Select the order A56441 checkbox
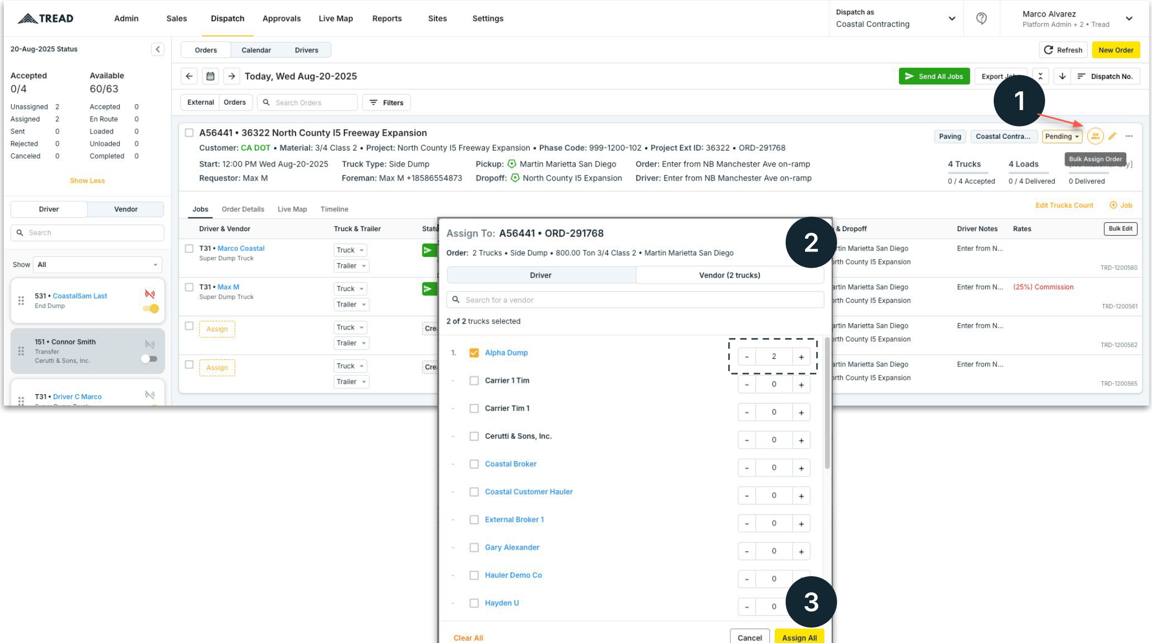1152x643 pixels. click(189, 132)
